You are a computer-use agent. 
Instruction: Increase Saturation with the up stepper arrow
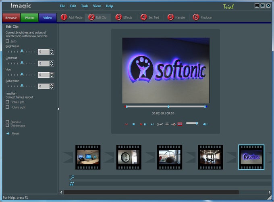click(x=52, y=85)
